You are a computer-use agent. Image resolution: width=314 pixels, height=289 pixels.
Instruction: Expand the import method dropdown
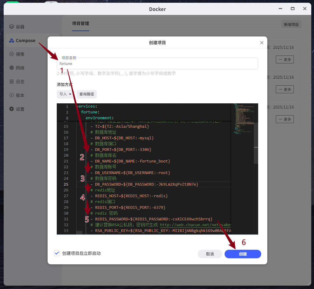(x=66, y=94)
